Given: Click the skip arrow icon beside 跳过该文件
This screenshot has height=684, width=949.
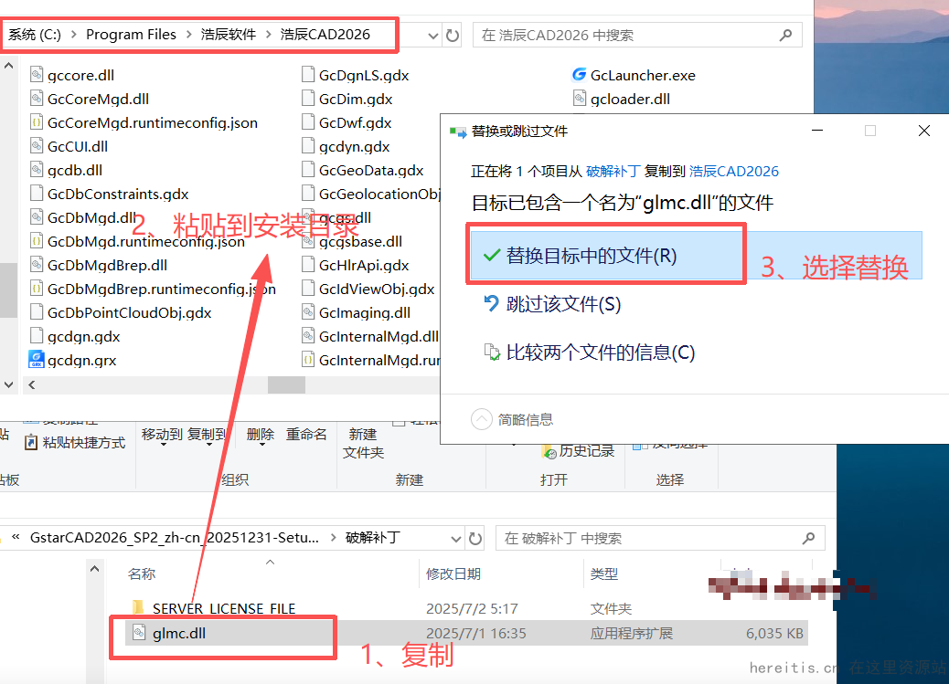Looking at the screenshot, I should [492, 303].
